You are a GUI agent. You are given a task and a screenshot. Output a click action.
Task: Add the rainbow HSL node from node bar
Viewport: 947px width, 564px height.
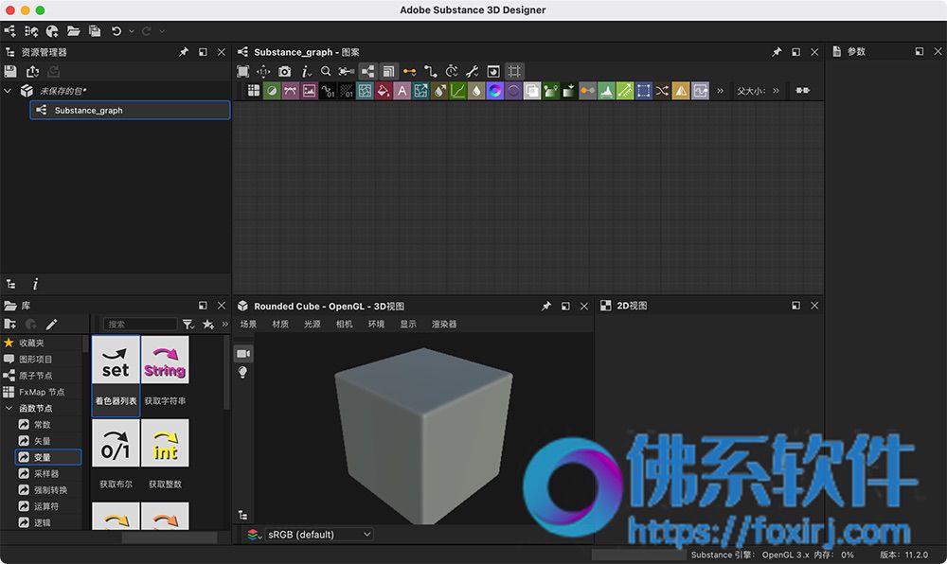coord(494,91)
